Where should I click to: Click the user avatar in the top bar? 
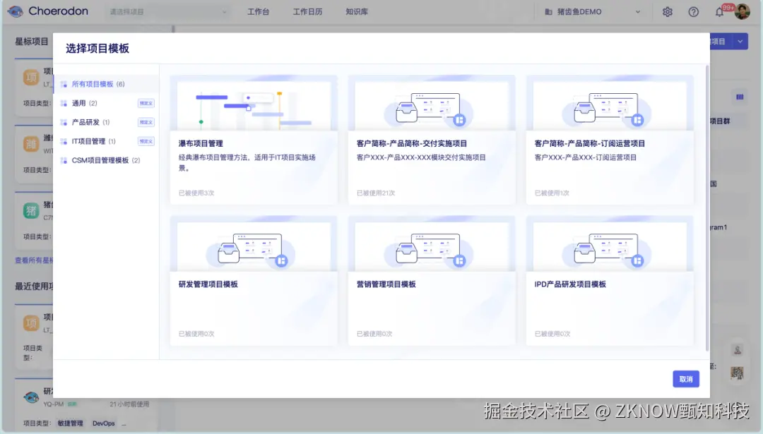pyautogui.click(x=743, y=11)
